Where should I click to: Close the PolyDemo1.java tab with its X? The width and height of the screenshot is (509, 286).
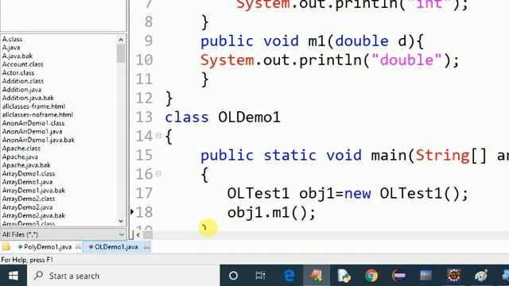click(78, 247)
